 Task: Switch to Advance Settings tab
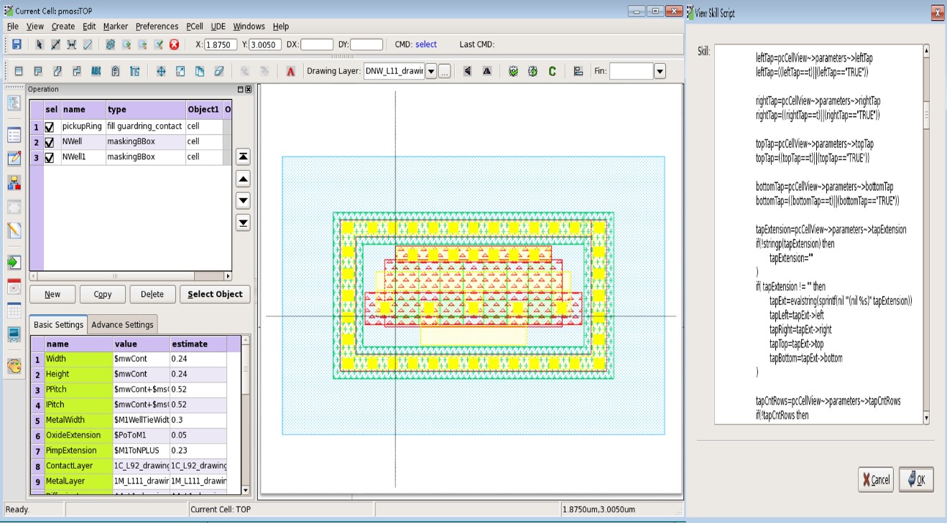pos(122,325)
